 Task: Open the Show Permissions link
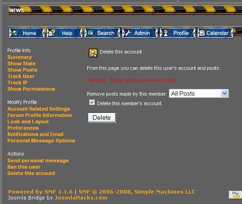click(31, 89)
